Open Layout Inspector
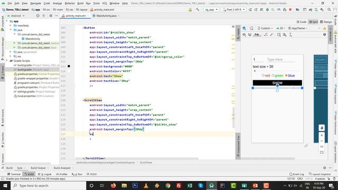338x190 pixels. tap(320, 174)
